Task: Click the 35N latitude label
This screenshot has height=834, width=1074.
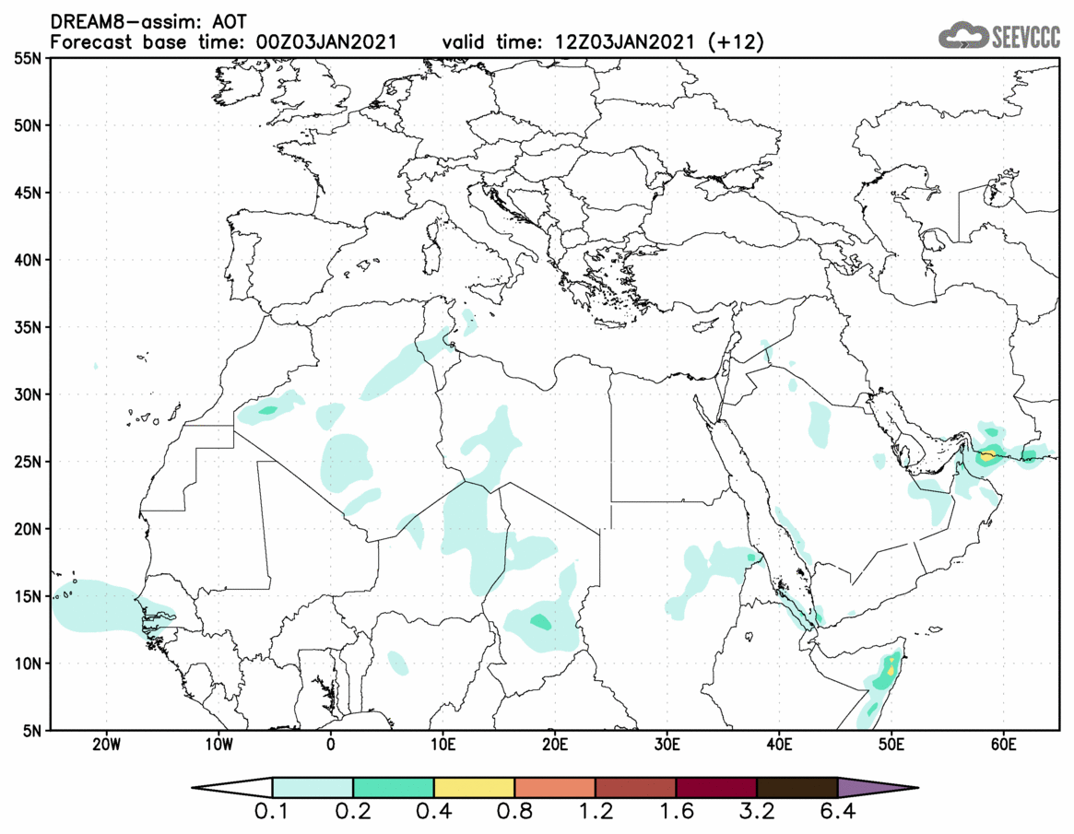Action: pos(28,327)
